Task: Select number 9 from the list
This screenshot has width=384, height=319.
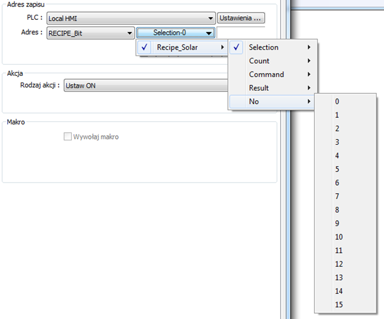Action: click(x=345, y=223)
